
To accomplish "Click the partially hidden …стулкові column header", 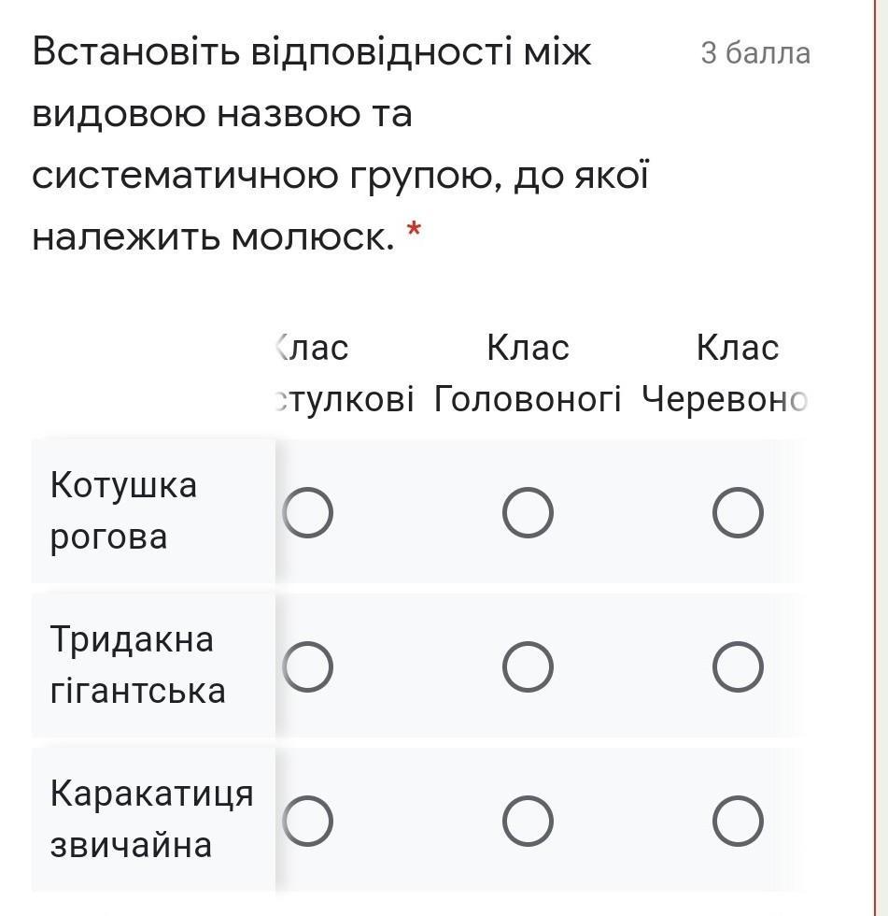I will [x=345, y=373].
